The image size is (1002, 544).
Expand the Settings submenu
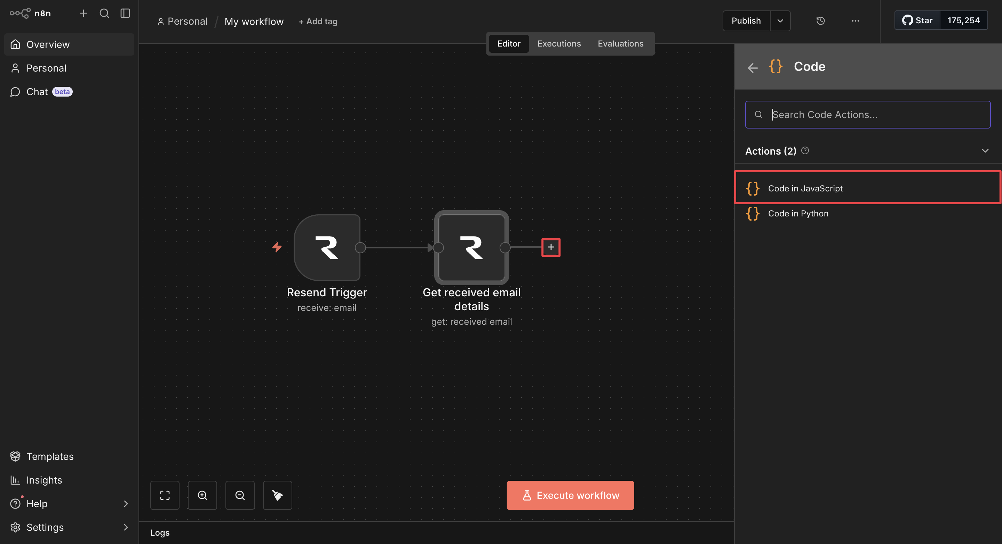(x=125, y=527)
